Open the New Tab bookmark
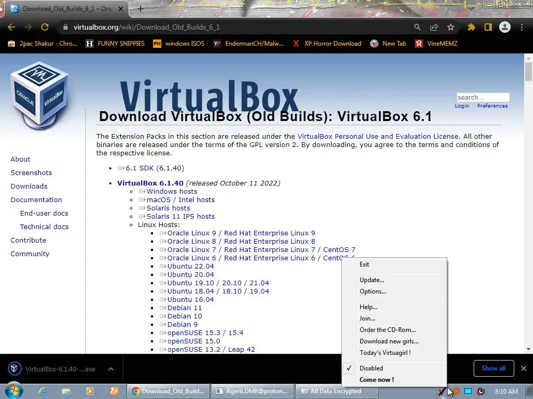This screenshot has height=399, width=533. [x=388, y=44]
